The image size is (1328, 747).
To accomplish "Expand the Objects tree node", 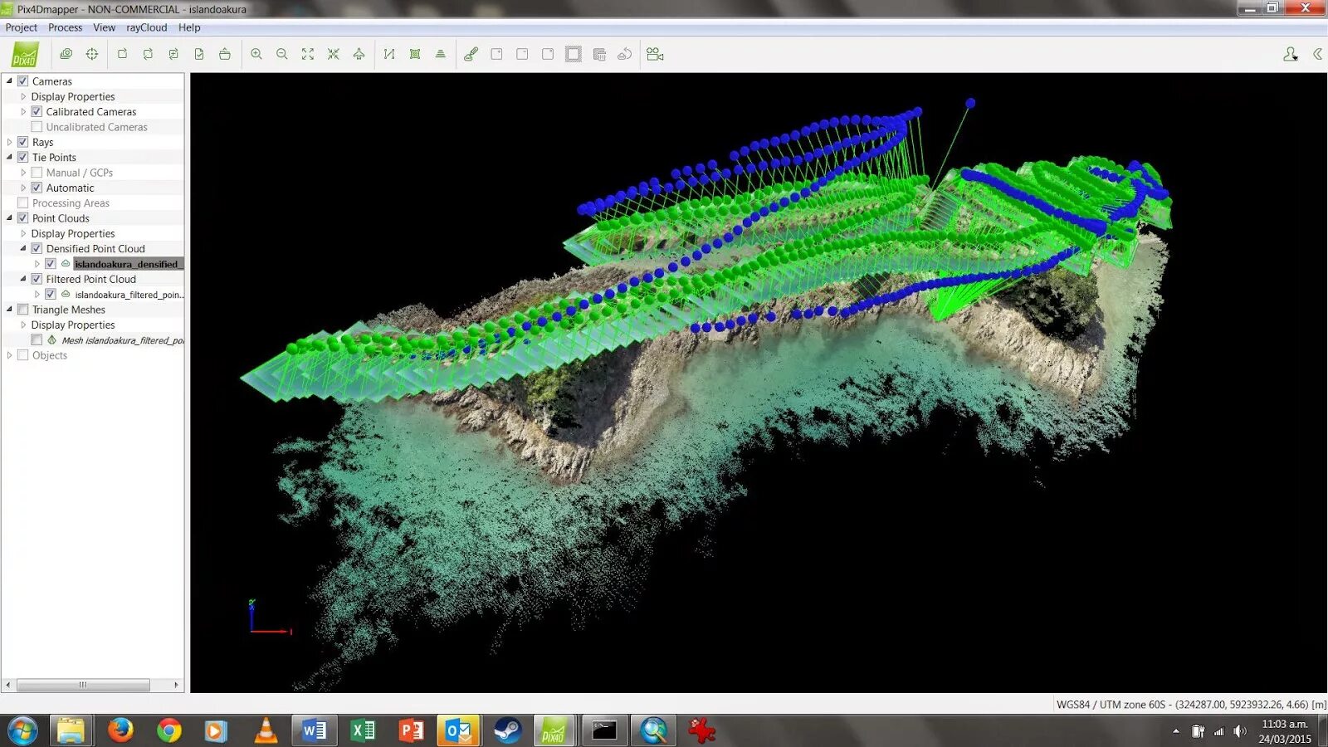I will (x=10, y=355).
